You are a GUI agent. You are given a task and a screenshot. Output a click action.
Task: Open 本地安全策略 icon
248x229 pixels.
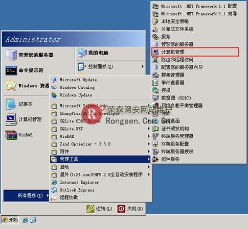tap(155, 21)
